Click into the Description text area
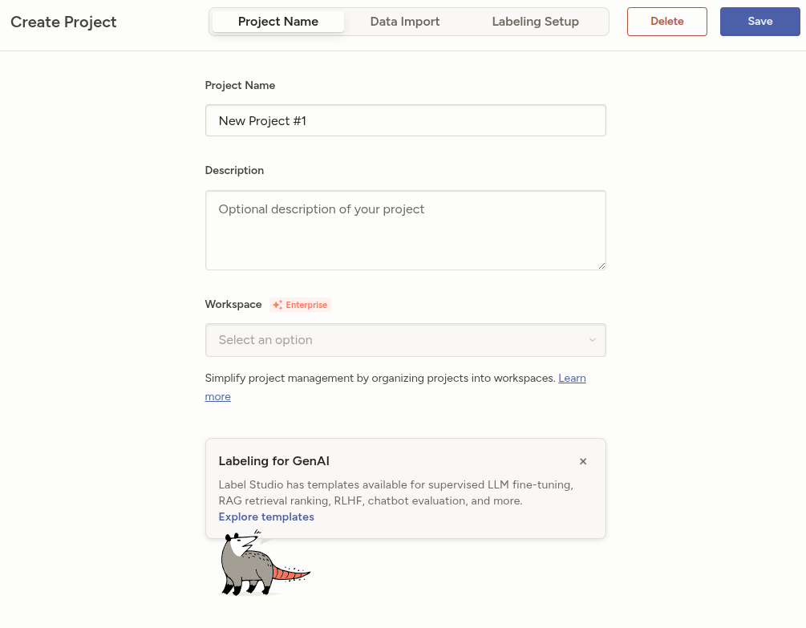This screenshot has width=806, height=628. 405,229
